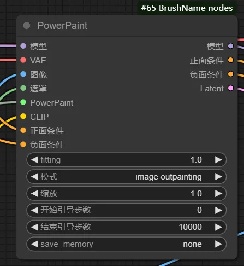Viewport: 244px width, 266px height.
Task: Click the 正面条件 output socket on the right
Action: [x=230, y=60]
